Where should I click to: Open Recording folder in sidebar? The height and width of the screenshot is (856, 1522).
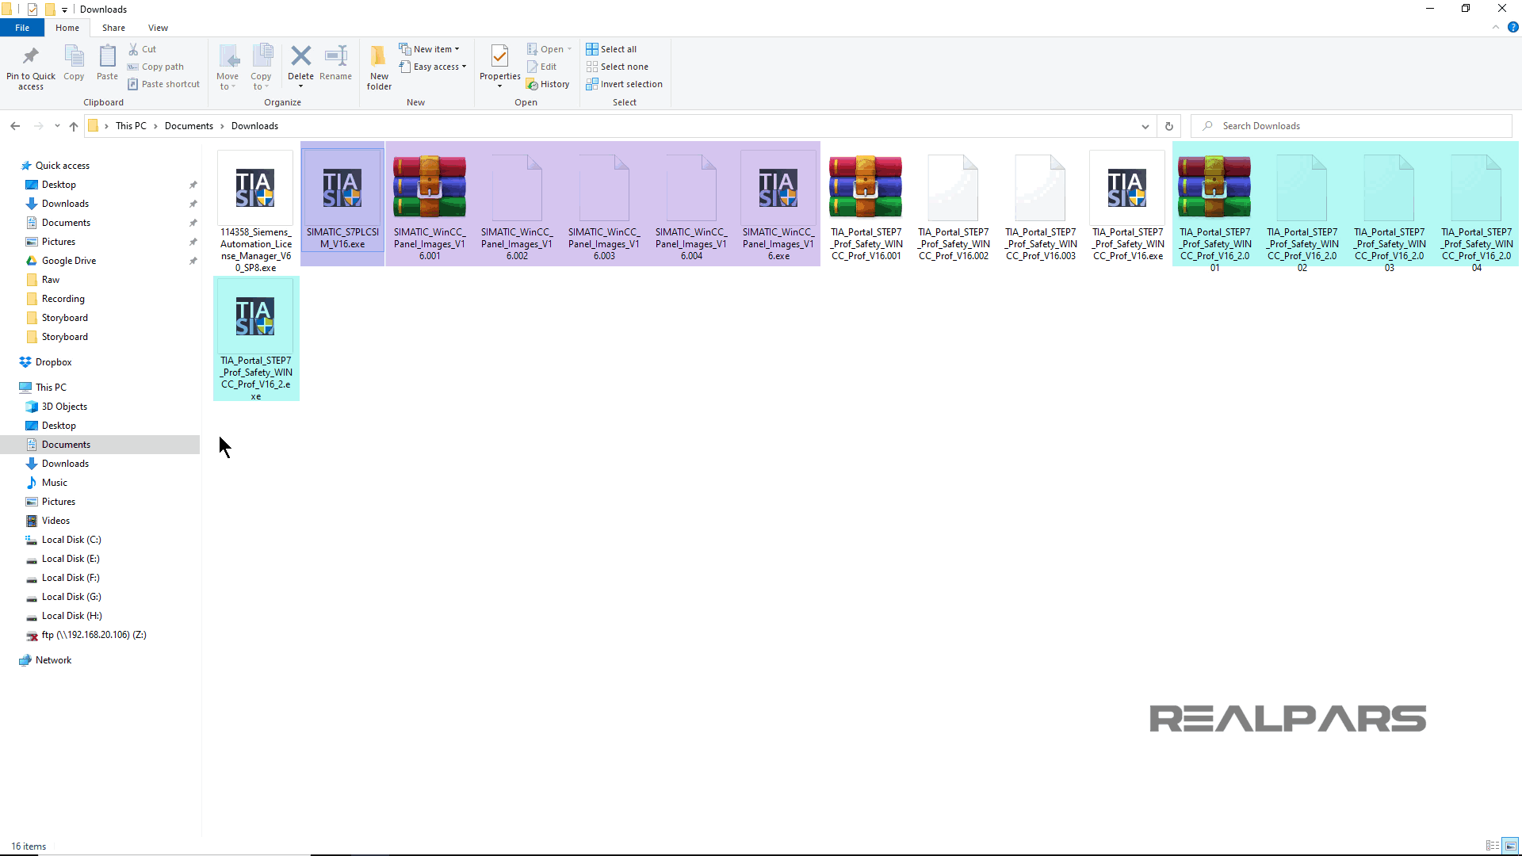point(63,299)
